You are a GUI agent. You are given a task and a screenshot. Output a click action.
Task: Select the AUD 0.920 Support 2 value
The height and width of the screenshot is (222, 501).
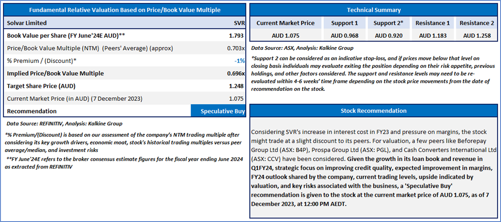[388, 36]
